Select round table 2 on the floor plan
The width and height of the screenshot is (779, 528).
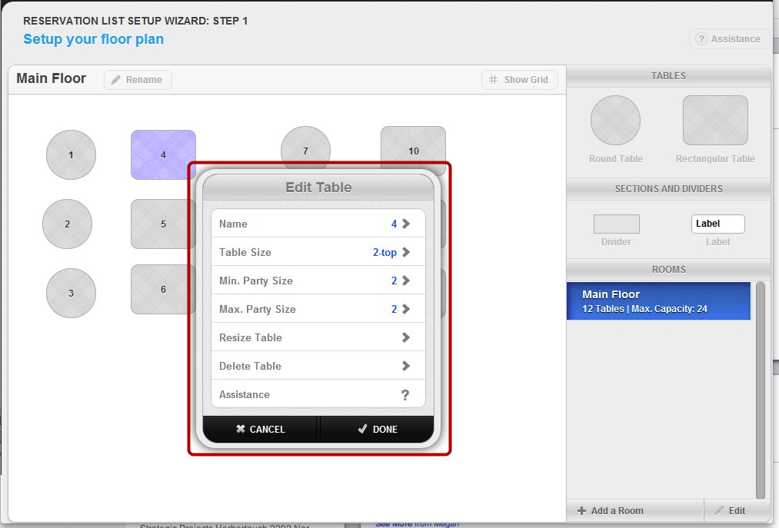coord(67,224)
